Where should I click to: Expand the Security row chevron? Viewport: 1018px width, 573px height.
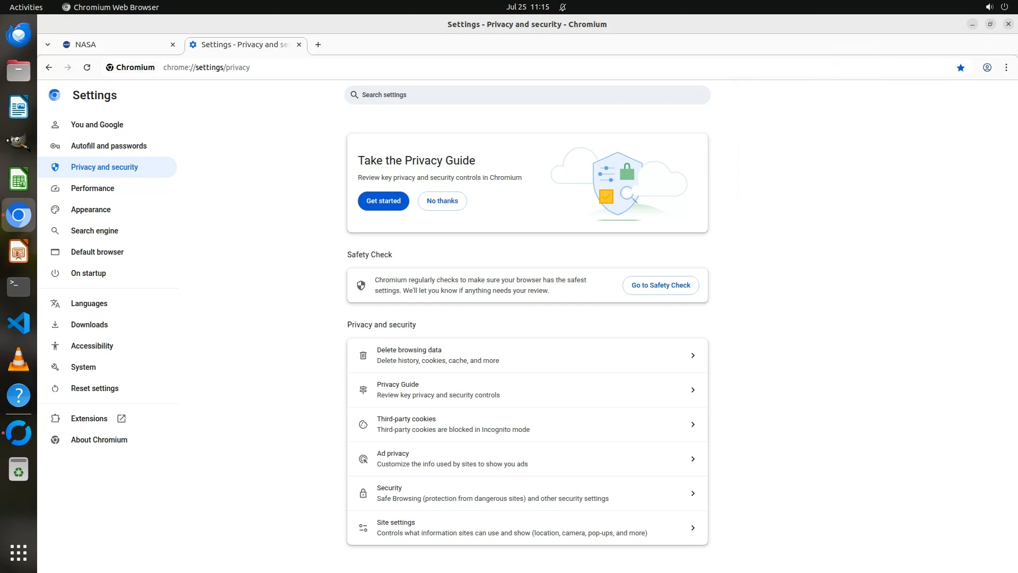[692, 493]
